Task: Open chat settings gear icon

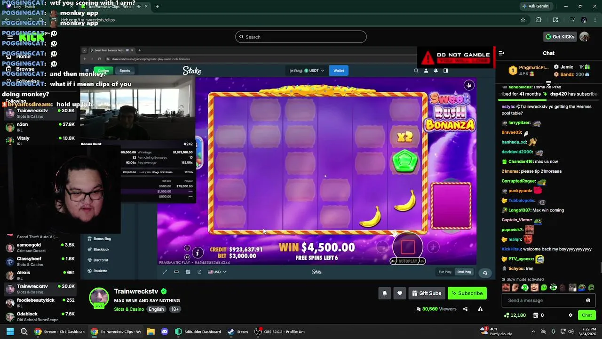Action: [x=570, y=315]
